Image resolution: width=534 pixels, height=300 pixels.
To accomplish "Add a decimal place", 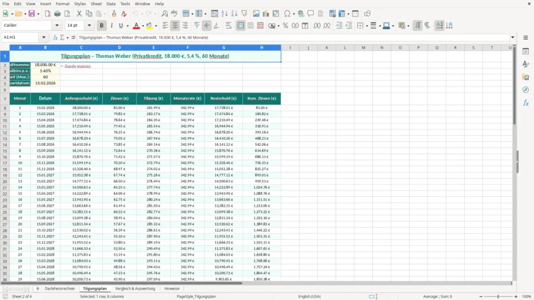I will (317, 26).
